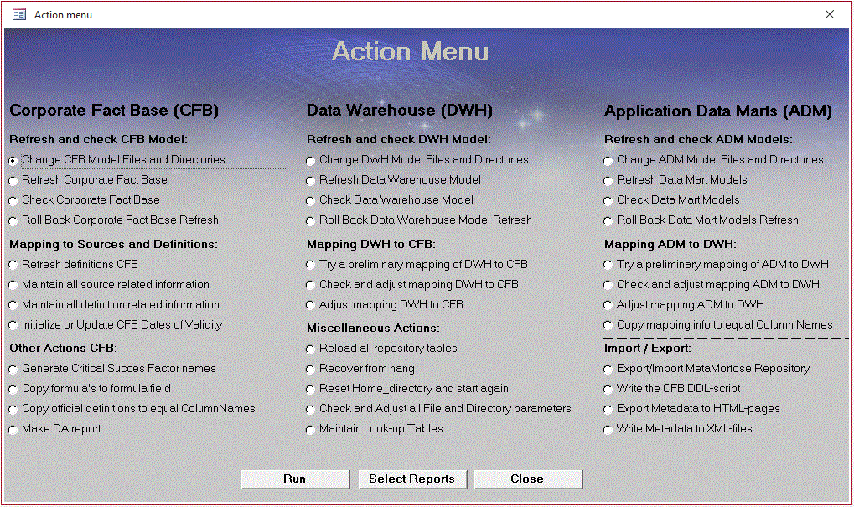This screenshot has width=854, height=507.
Task: Pick the Make DA report option
Action: (13, 429)
